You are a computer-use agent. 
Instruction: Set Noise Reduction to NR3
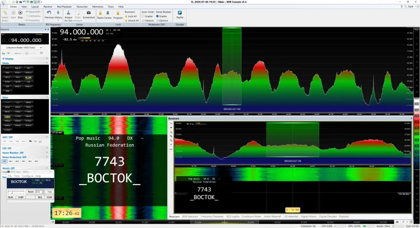tap(24, 161)
